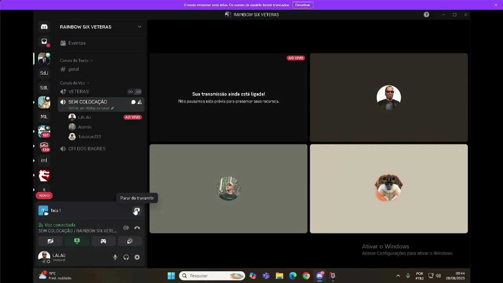Open the red dragon server icon
The height and width of the screenshot is (283, 503).
[44, 175]
